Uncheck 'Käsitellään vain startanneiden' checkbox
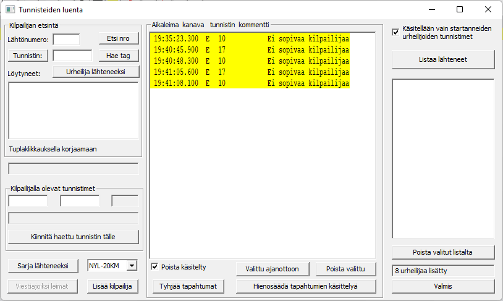This screenshot has width=503, height=301. click(396, 32)
